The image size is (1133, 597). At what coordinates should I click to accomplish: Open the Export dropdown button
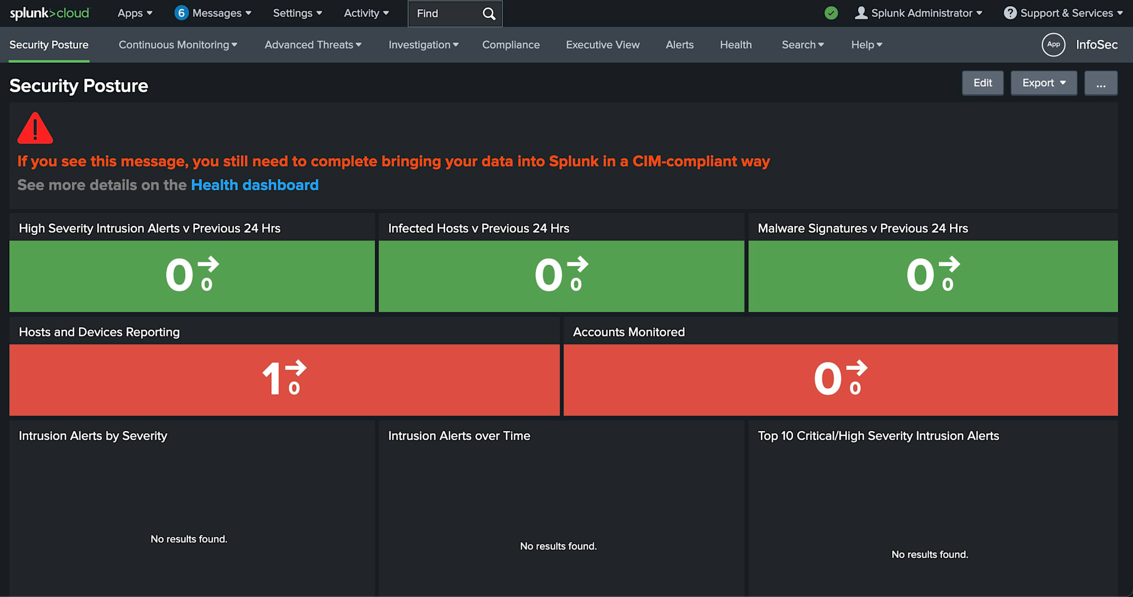(x=1043, y=83)
